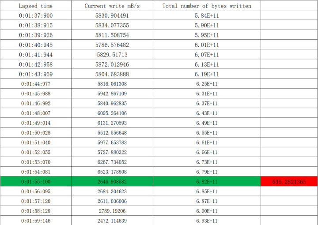Select bytes cell 6.66E+11
This screenshot has height=225, width=318.
point(207,152)
